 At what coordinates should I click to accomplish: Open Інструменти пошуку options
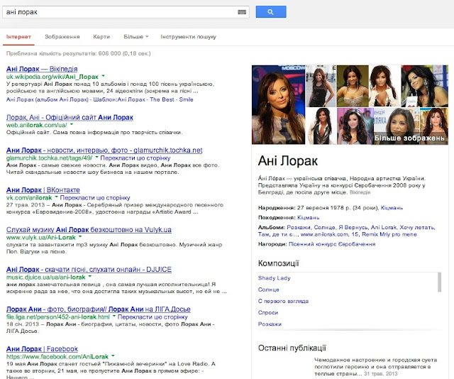(188, 37)
